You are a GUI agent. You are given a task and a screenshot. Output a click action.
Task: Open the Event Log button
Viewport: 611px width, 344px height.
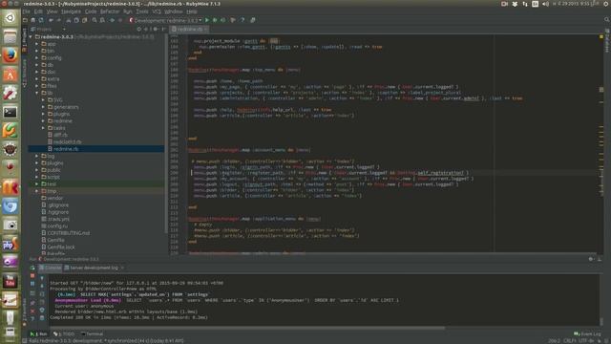[588, 334]
